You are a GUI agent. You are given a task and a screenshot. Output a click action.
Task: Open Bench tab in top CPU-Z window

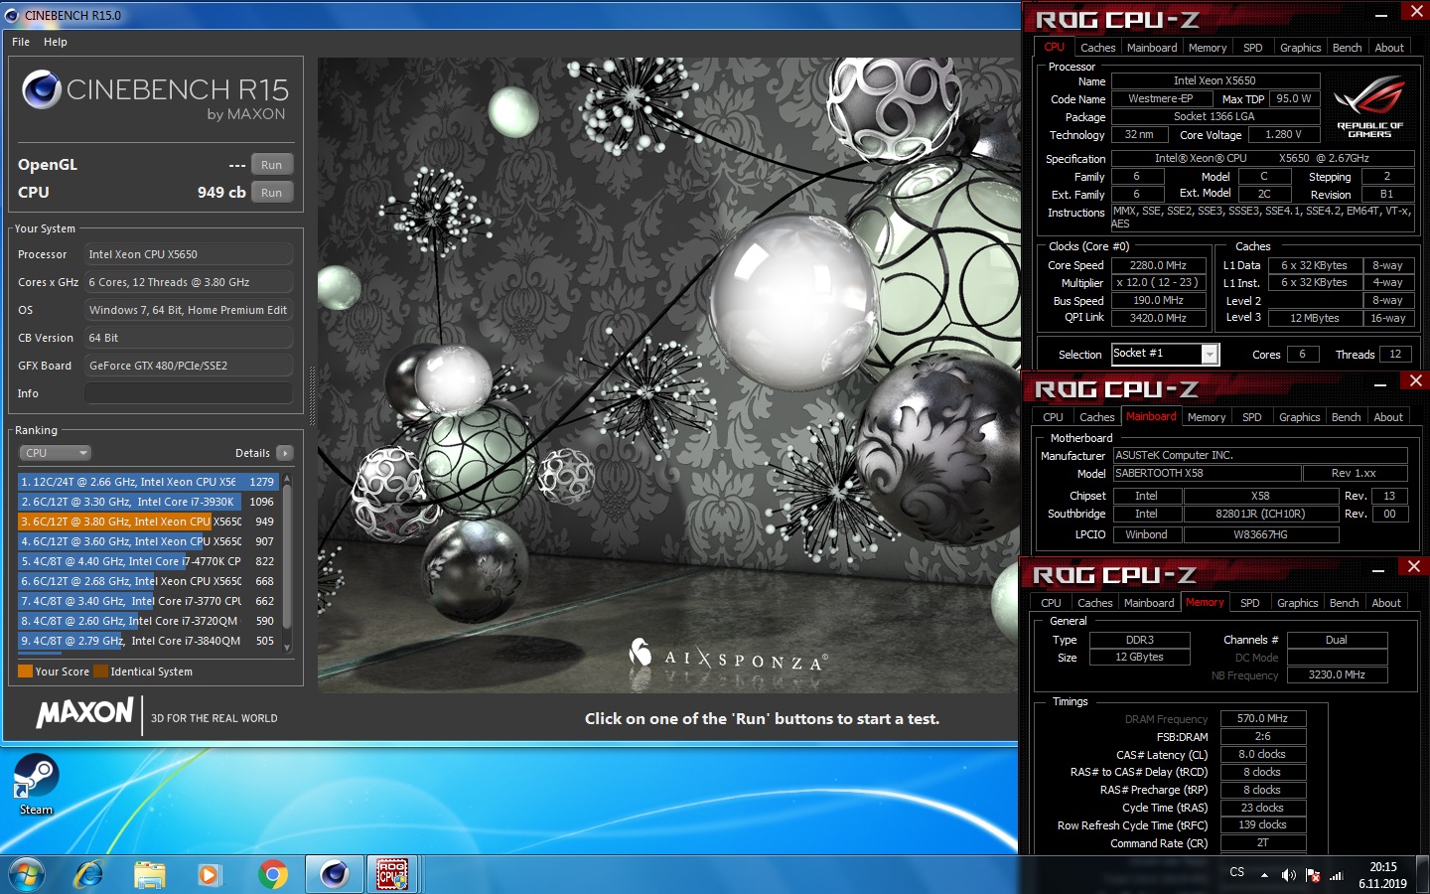pyautogui.click(x=1347, y=48)
